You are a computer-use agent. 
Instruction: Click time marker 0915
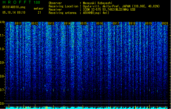click(83, 23)
